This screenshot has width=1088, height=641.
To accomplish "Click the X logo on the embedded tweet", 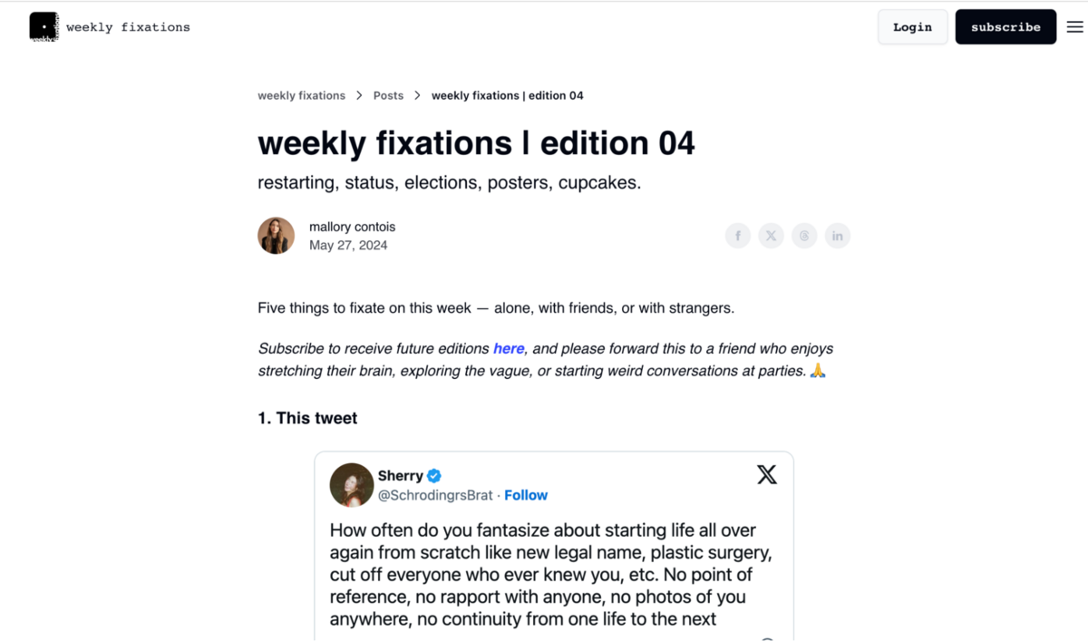I will (x=767, y=474).
